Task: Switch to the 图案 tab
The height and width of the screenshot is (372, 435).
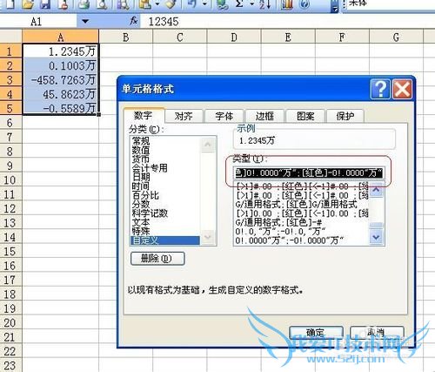Action: 305,116
